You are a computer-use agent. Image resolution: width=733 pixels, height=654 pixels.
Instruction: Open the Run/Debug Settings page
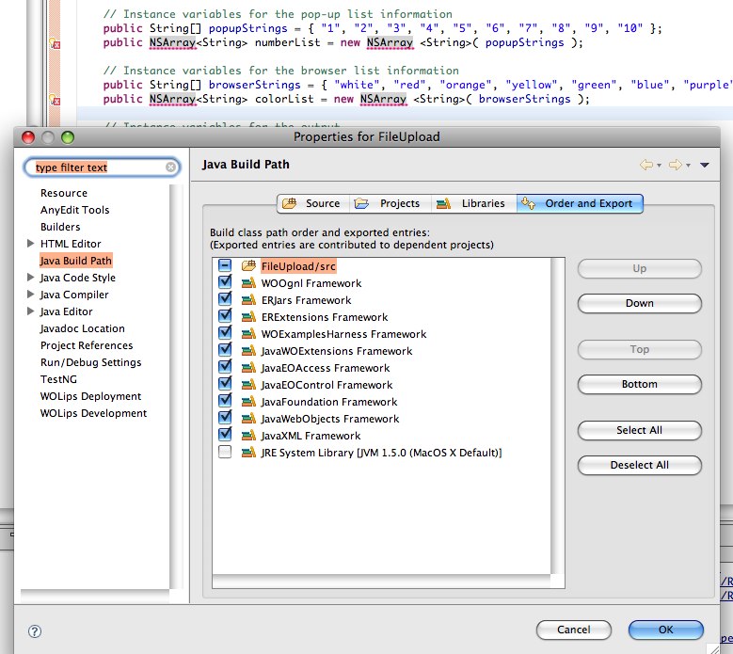[90, 362]
